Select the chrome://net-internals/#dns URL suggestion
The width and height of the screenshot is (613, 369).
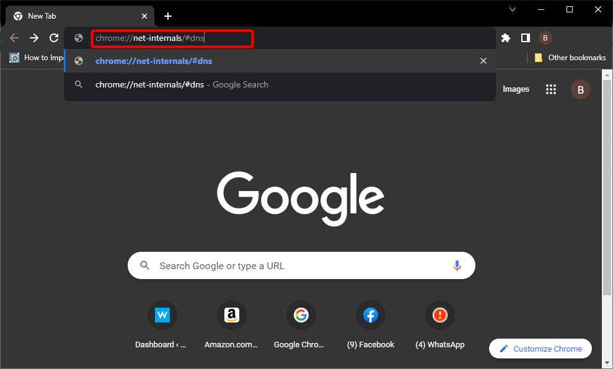280,61
